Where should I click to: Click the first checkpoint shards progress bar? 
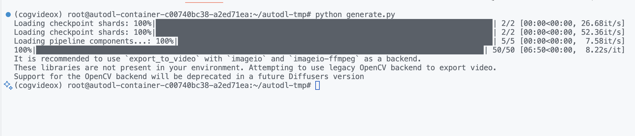[x=324, y=23]
